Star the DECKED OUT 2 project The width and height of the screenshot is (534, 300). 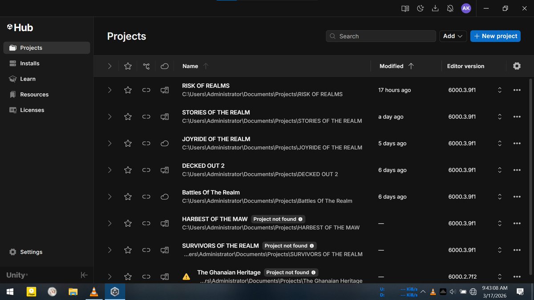click(x=128, y=170)
